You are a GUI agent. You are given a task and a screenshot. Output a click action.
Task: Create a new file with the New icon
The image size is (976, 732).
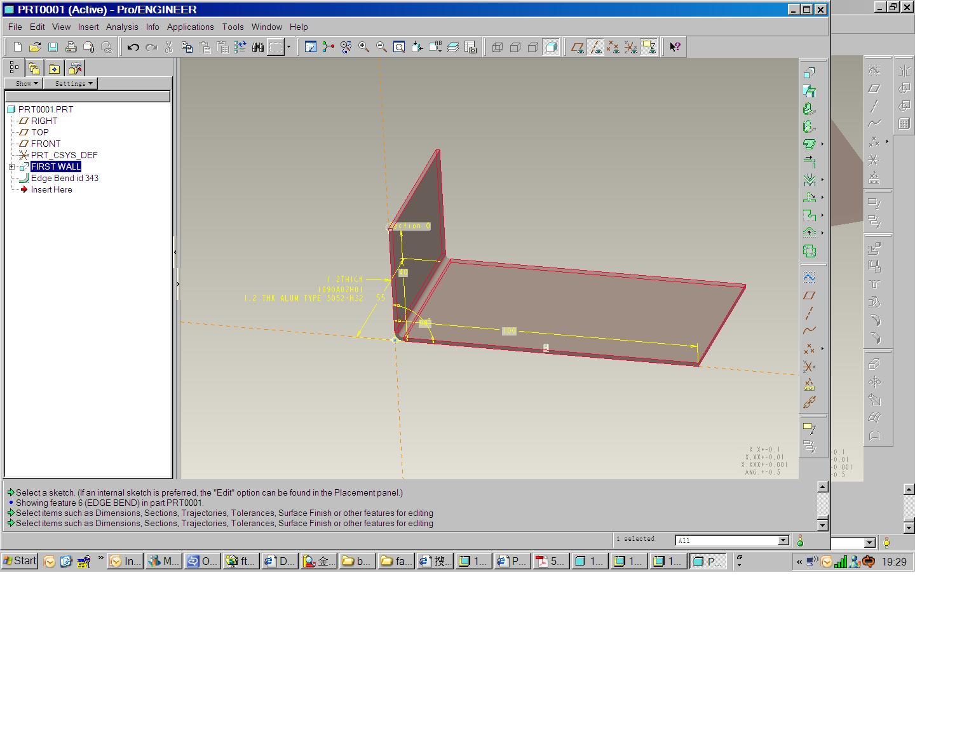pos(18,47)
